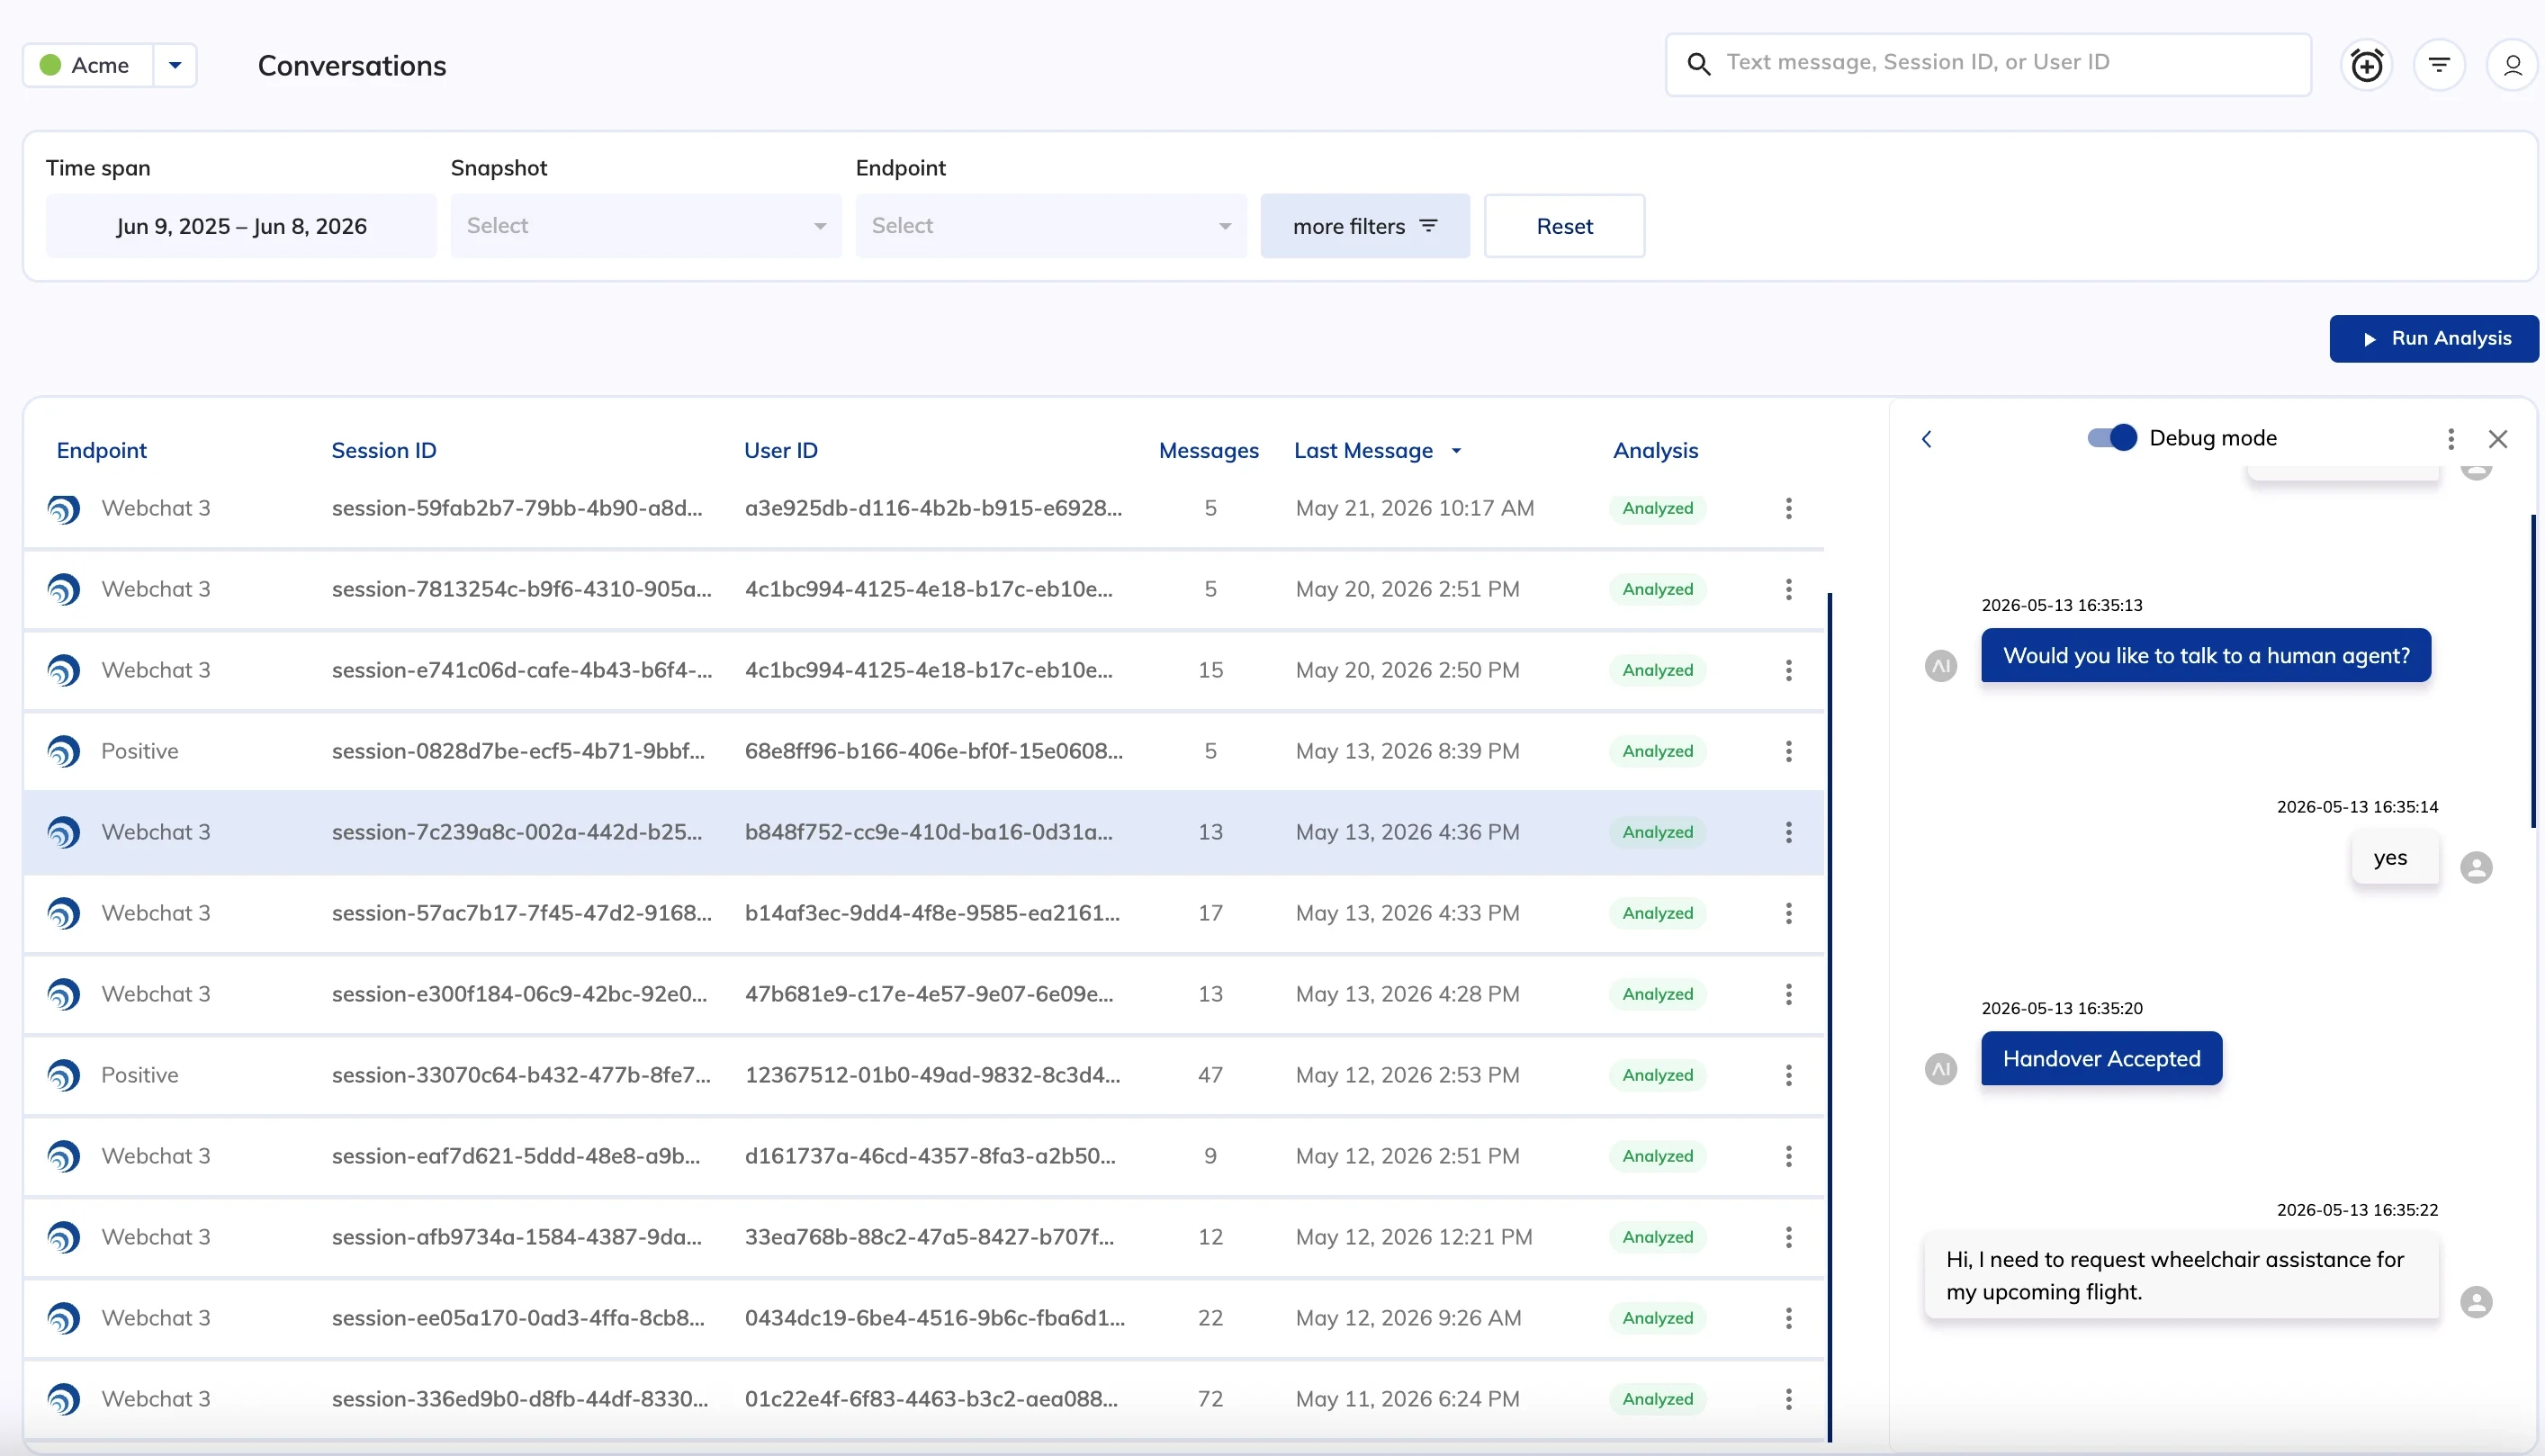Go back using the chat panel chevron
The width and height of the screenshot is (2545, 1456).
tap(1927, 439)
